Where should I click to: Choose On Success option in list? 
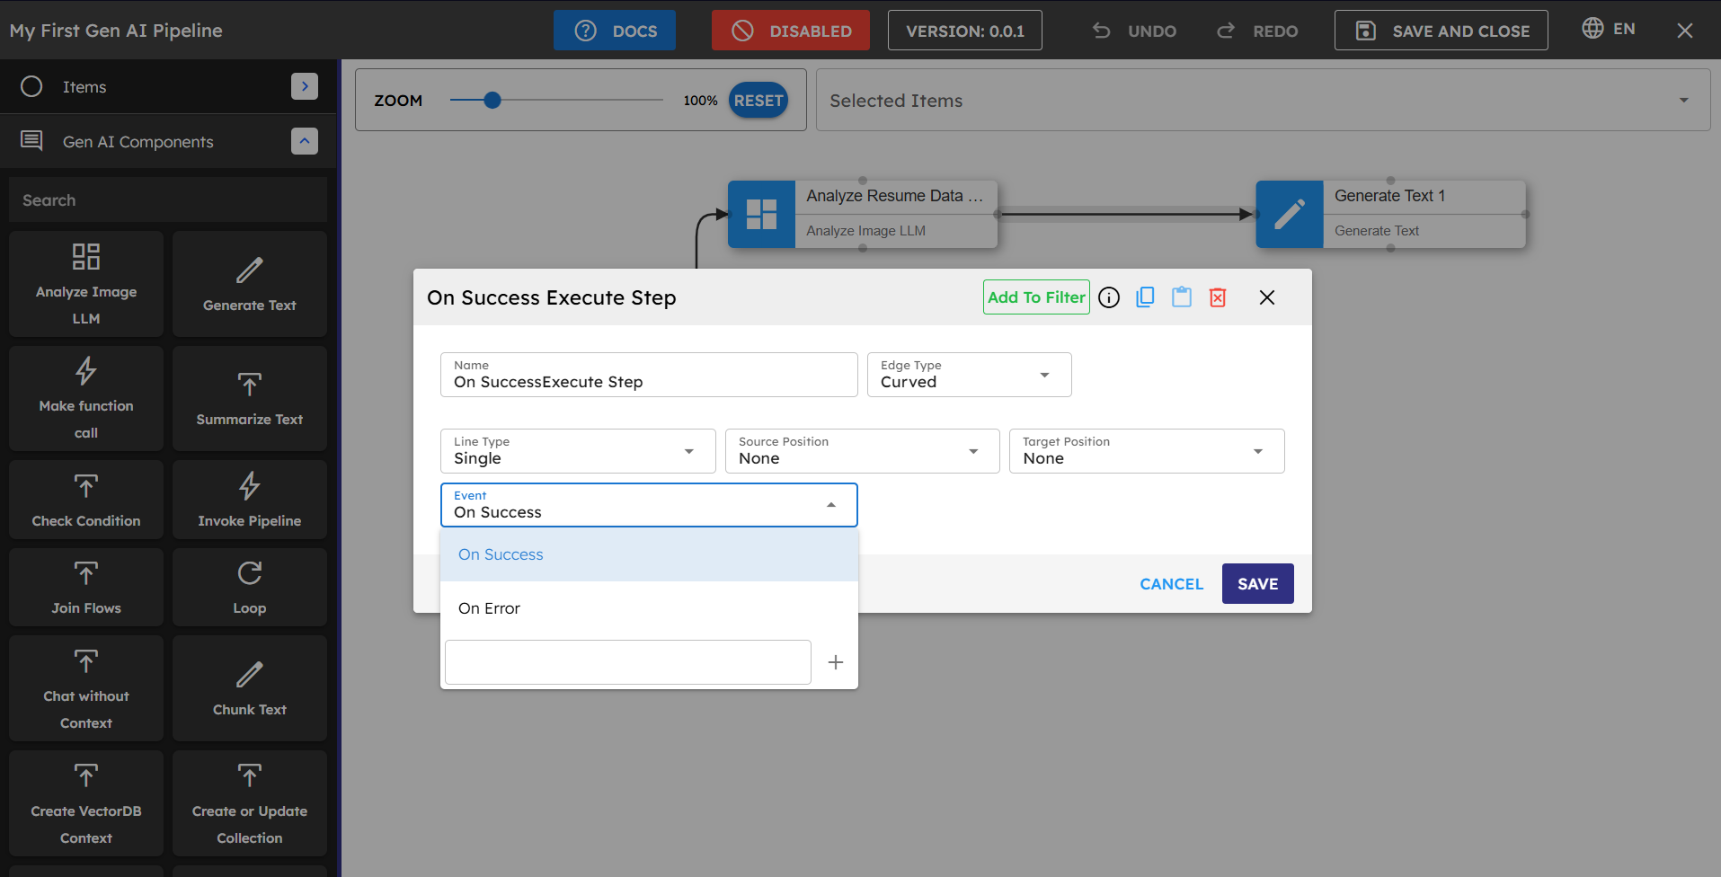point(501,554)
